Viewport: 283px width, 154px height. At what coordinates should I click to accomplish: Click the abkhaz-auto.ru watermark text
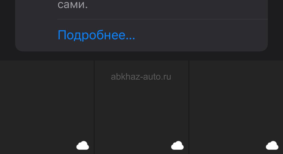point(141,77)
